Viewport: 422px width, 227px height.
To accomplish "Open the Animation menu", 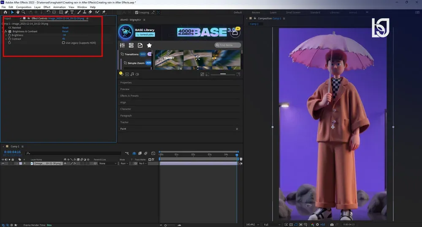I will click(59, 7).
